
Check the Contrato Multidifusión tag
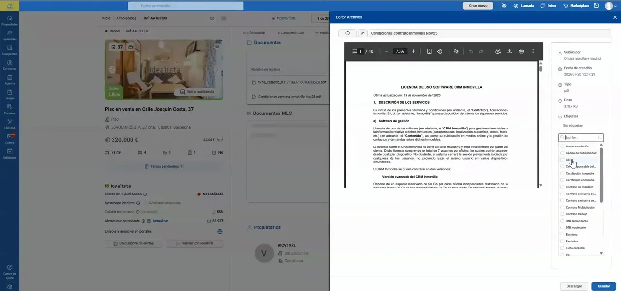(x=563, y=207)
